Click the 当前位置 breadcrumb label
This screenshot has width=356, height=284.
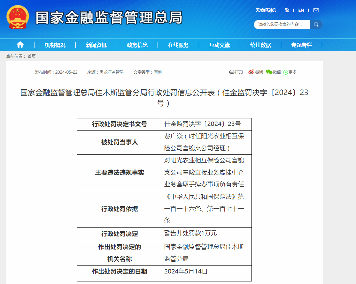[16, 56]
